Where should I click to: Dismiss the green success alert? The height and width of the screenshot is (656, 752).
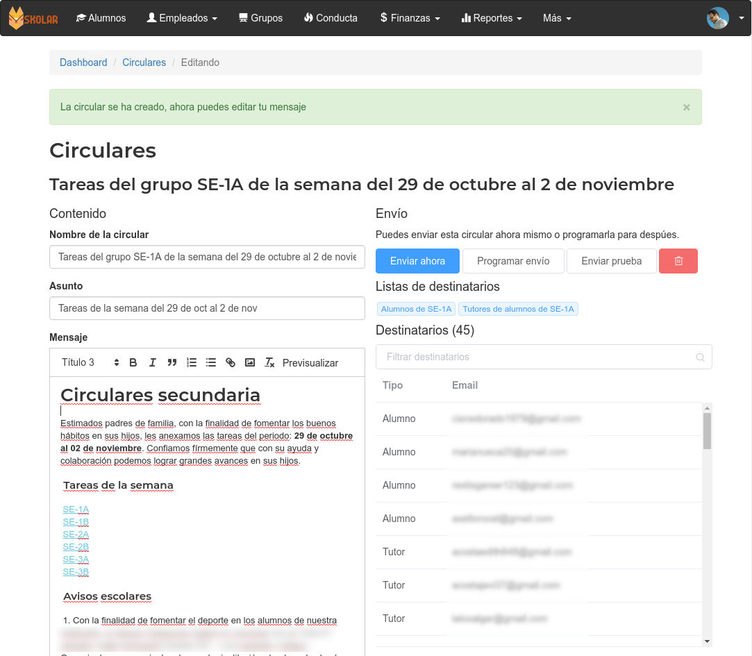(x=686, y=107)
